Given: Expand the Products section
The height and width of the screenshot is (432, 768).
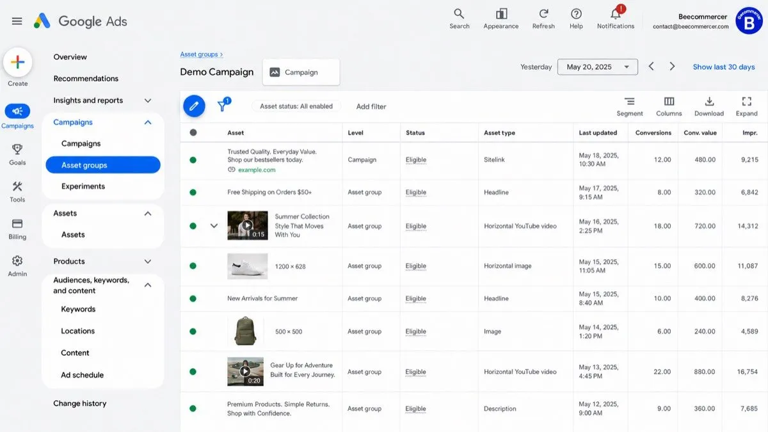Looking at the screenshot, I should click(x=148, y=261).
